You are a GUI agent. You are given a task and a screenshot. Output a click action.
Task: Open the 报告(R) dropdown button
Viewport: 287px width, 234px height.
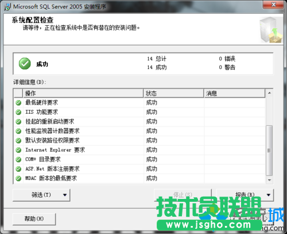pyautogui.click(x=245, y=195)
